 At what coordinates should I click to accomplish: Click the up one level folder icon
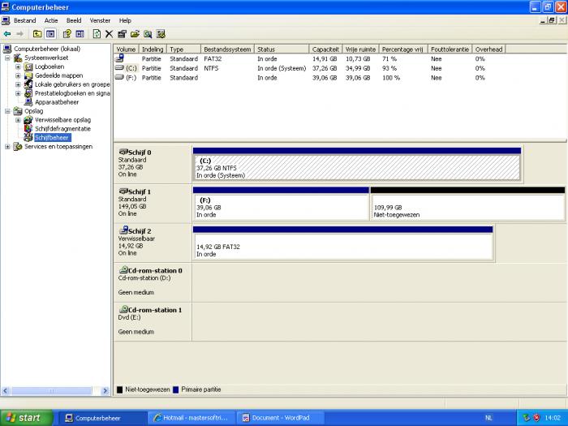pos(37,34)
